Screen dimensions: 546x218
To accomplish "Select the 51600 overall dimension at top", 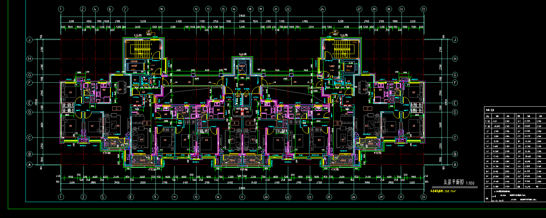I will (242, 16).
